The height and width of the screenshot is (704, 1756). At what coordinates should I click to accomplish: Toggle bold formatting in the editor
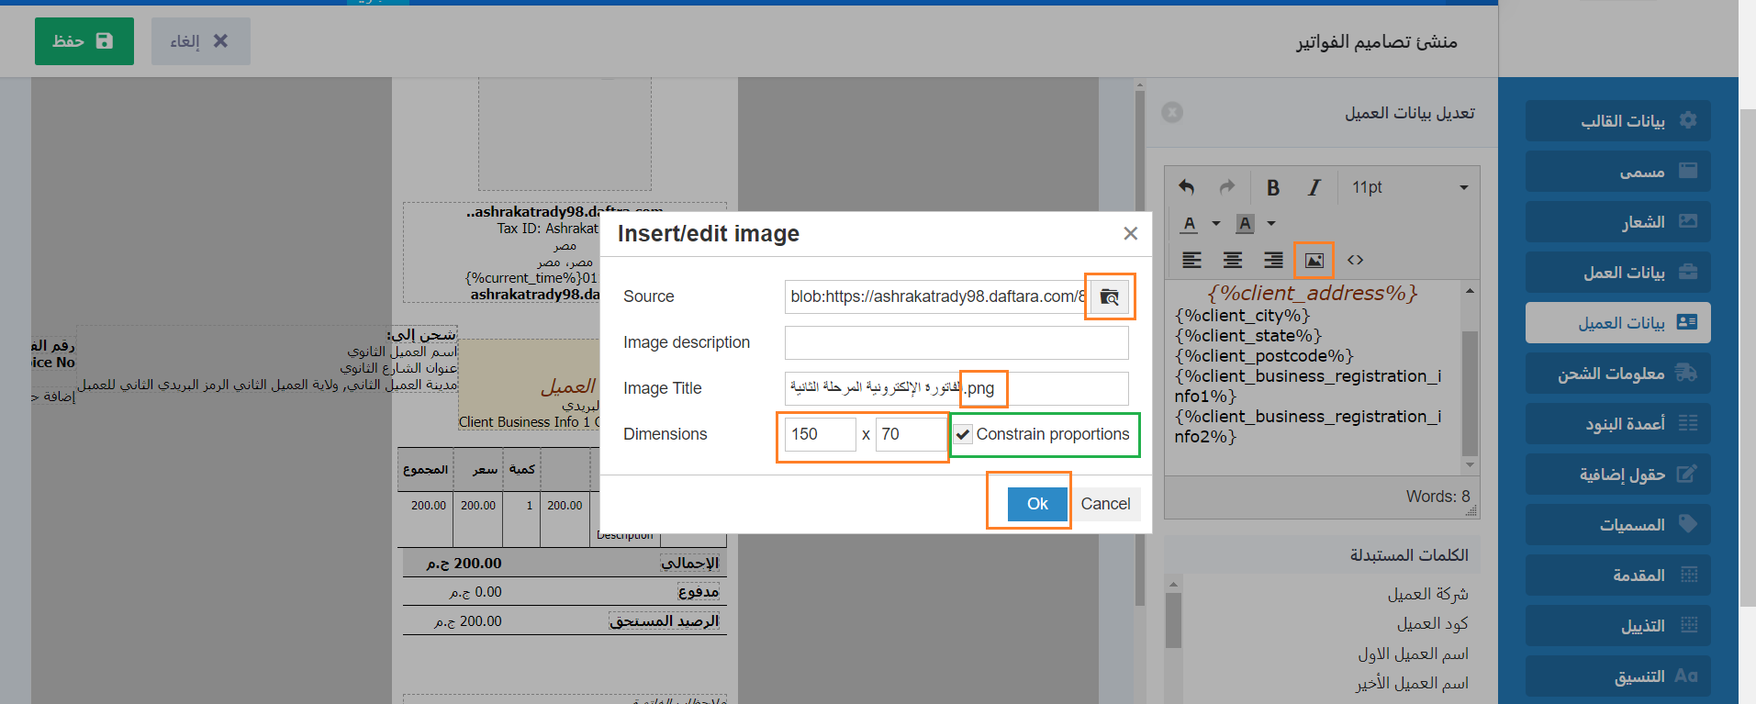(1272, 187)
